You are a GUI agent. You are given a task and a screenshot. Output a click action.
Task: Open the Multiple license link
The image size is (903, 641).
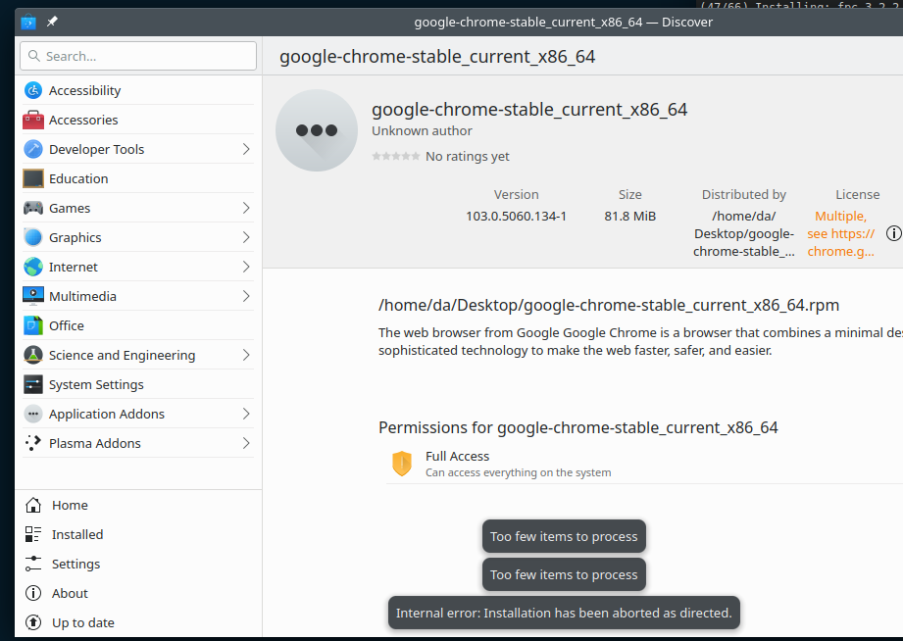[x=841, y=233]
